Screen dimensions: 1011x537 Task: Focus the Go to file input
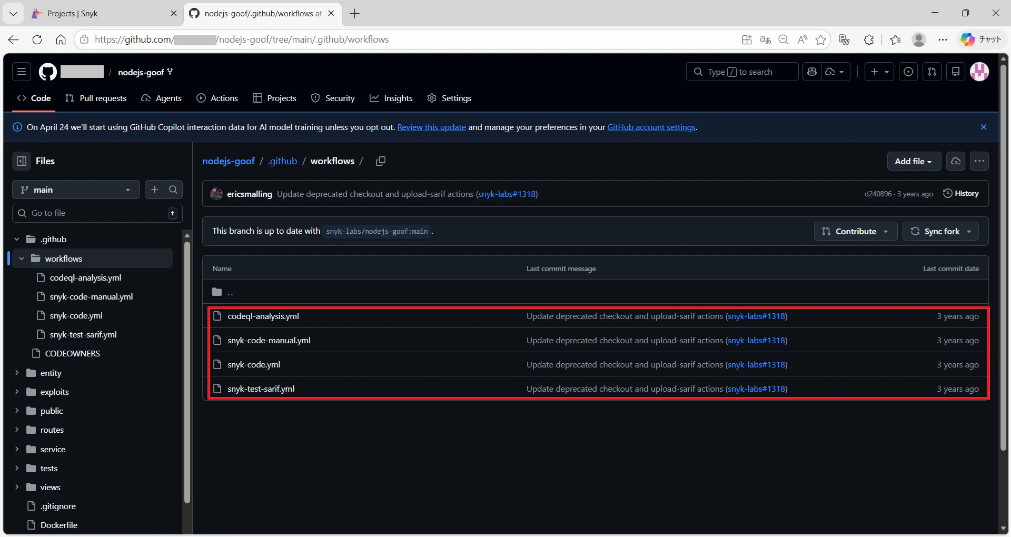point(97,213)
